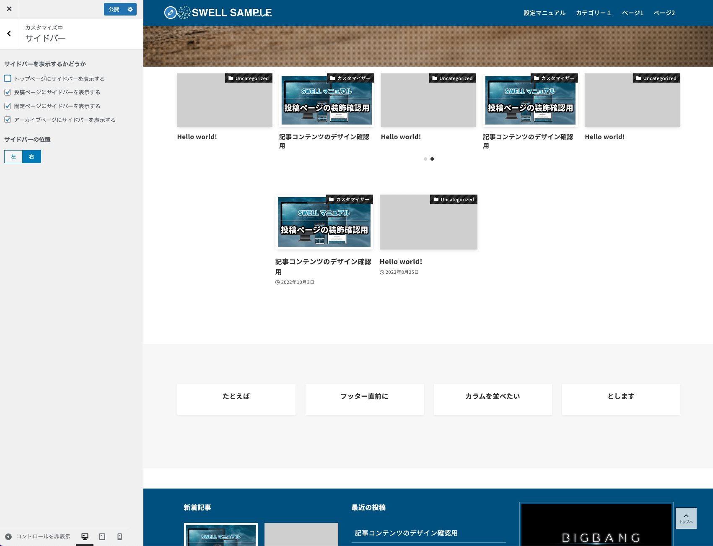Close the customizer with the X icon
This screenshot has width=713, height=546.
pos(9,9)
